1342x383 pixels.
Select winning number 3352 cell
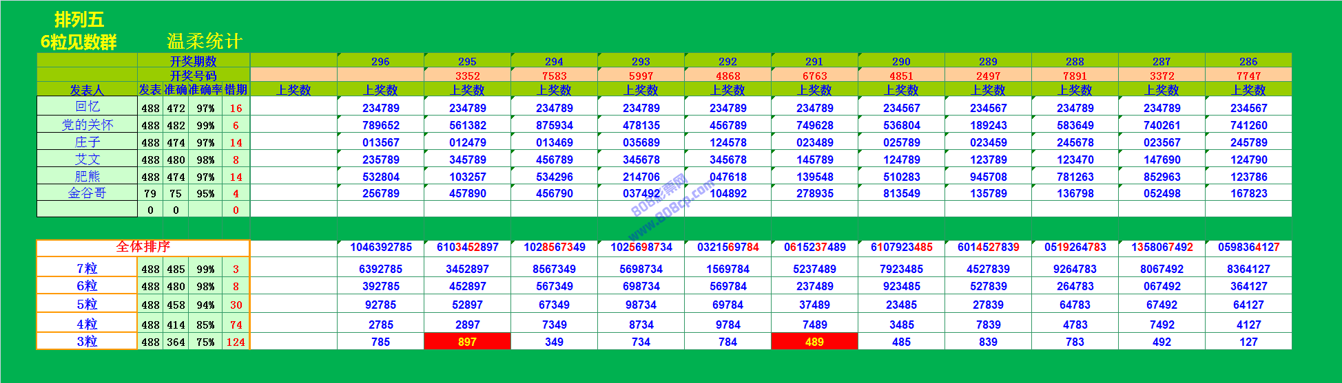click(467, 76)
